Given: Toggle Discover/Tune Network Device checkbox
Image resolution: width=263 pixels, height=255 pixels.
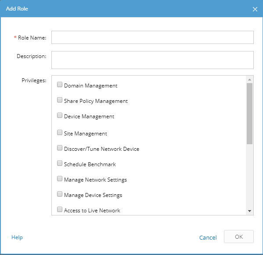Looking at the screenshot, I should click(x=60, y=148).
